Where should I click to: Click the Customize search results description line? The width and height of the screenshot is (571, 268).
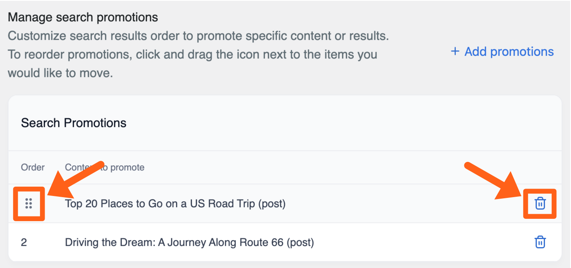[198, 36]
